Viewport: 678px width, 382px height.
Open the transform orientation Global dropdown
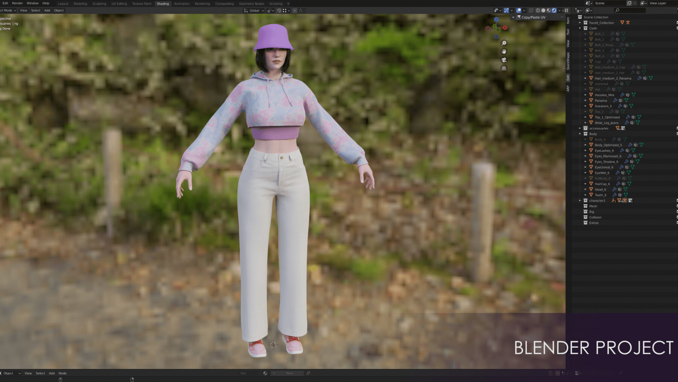click(254, 11)
